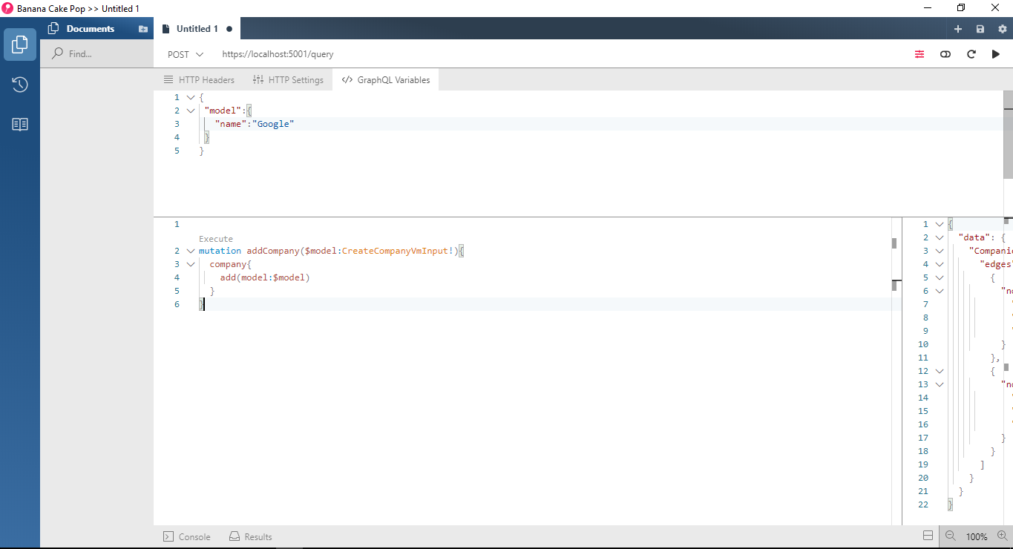1013x549 pixels.
Task: Run the query with the play icon
Action: [996, 53]
